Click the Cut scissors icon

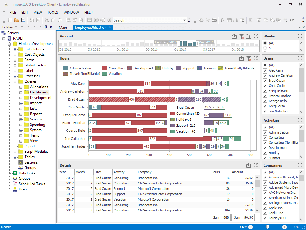[x=46, y=20]
